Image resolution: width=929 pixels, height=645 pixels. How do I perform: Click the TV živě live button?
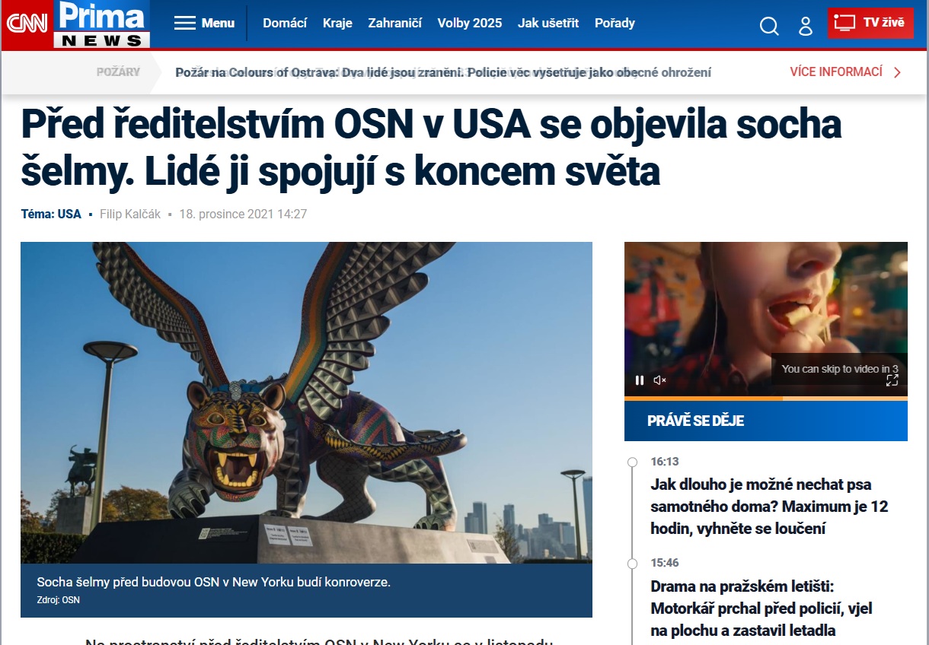point(870,23)
